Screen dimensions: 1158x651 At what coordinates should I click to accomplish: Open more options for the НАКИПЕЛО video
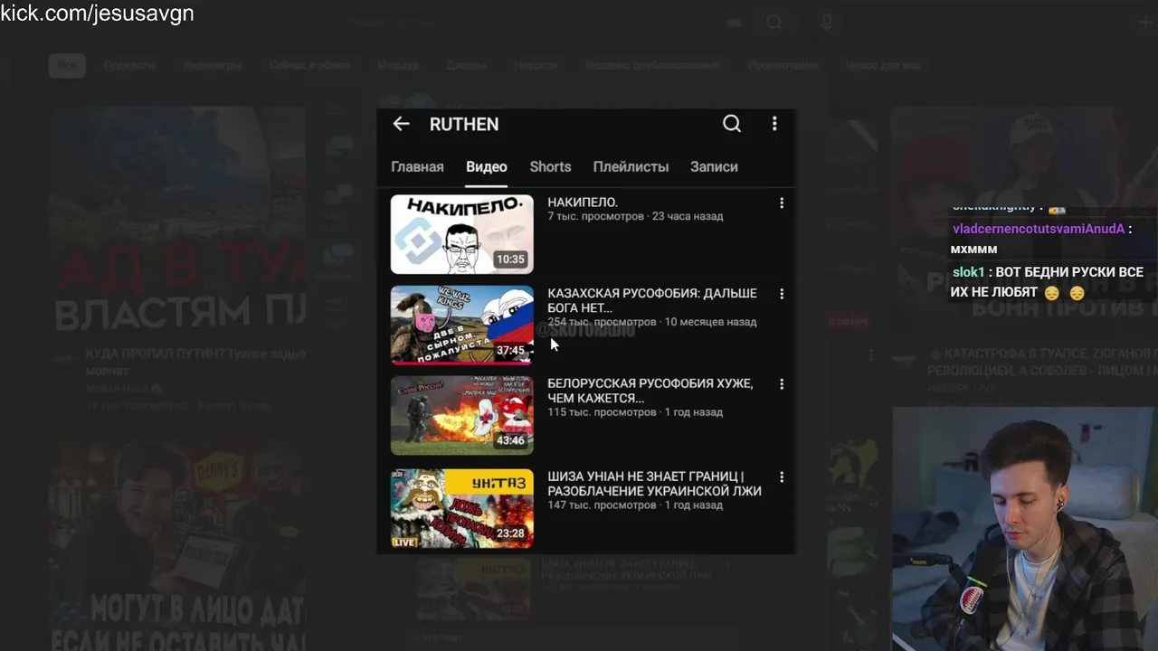782,203
